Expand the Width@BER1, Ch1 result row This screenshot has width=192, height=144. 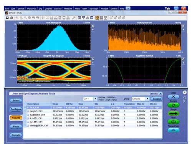(28, 126)
